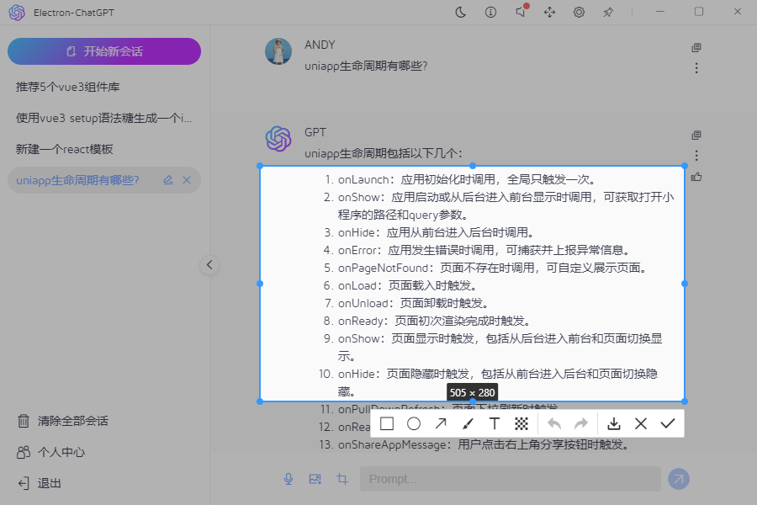The image size is (757, 505).
Task: Choose the arrow drawing tool
Action: [x=440, y=423]
